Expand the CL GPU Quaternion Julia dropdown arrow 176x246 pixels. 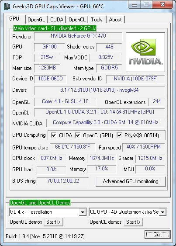[x=162, y=212]
